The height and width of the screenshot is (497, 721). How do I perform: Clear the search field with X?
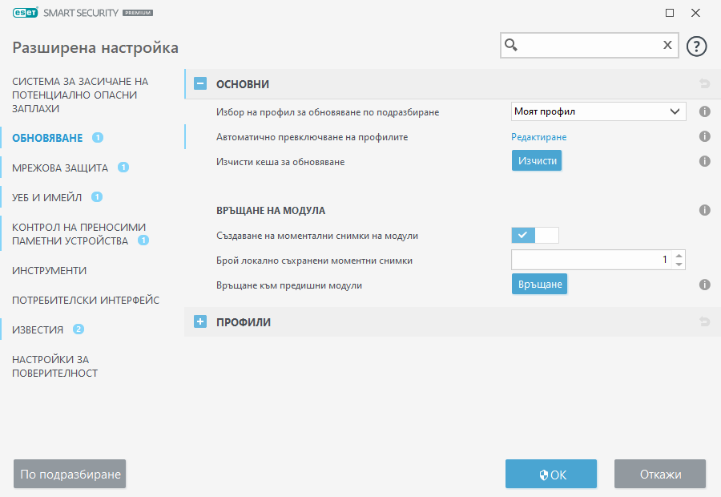[667, 45]
